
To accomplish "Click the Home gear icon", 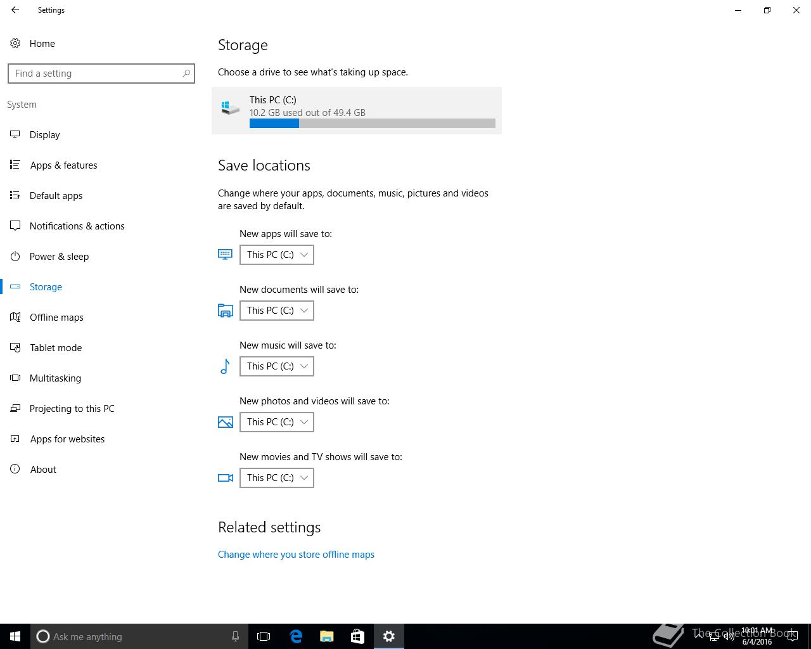I will (15, 43).
